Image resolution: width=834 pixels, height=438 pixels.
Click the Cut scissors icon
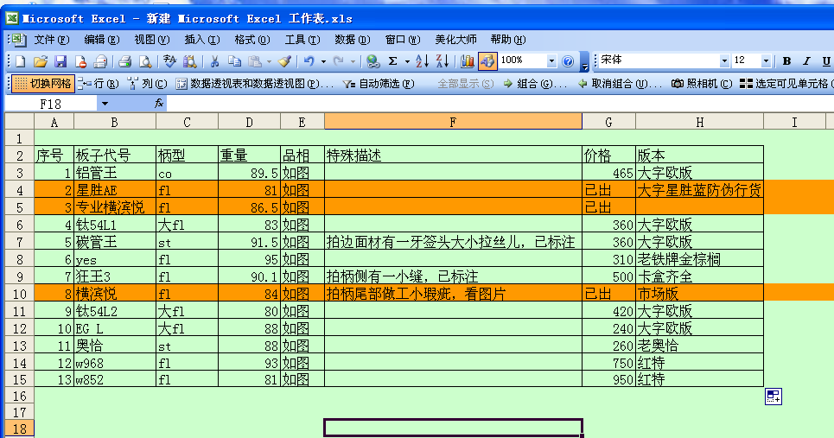(213, 61)
